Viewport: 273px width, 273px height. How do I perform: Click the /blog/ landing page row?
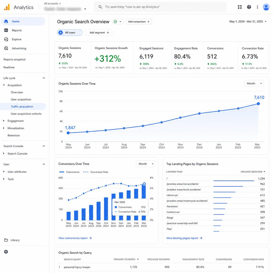[x=215, y=218]
